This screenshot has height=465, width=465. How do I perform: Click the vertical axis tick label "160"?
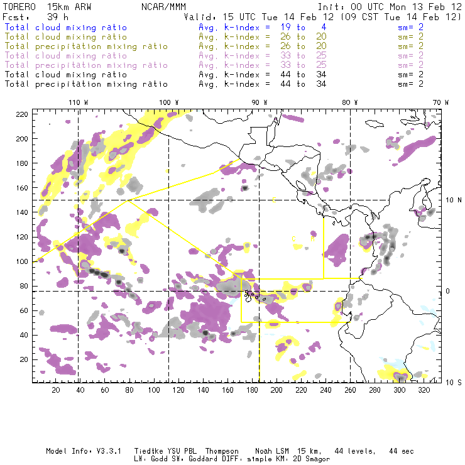point(22,188)
